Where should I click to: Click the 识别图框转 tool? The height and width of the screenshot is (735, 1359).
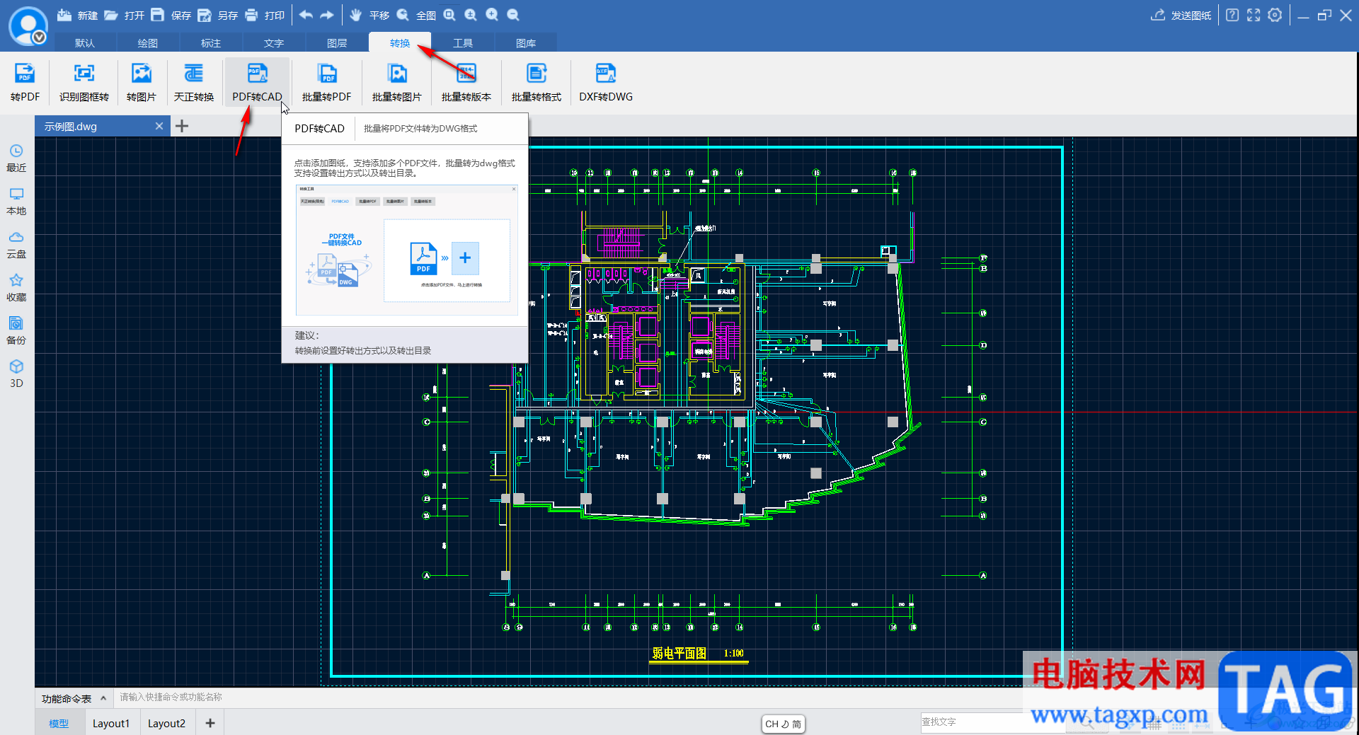tap(84, 82)
